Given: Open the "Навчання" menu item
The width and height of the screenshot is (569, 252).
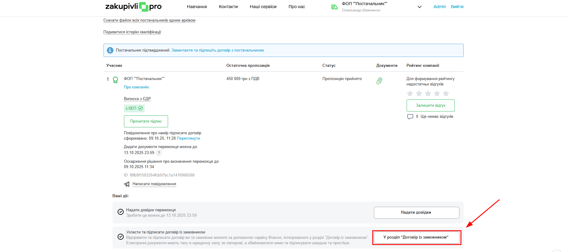Looking at the screenshot, I should tap(197, 7).
